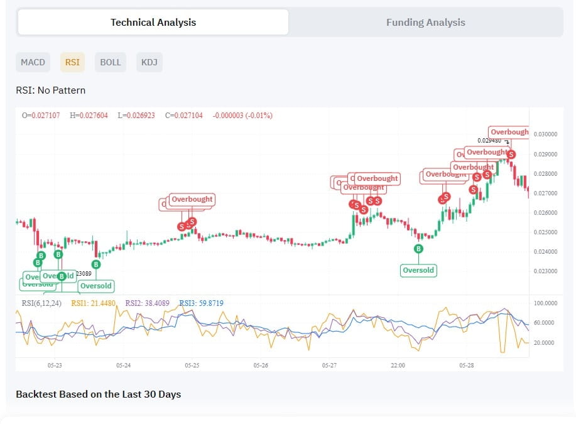Viewport: 576px width, 424px height.
Task: Click the S sell marker at the 0.029480 price peak
Action: tap(511, 154)
